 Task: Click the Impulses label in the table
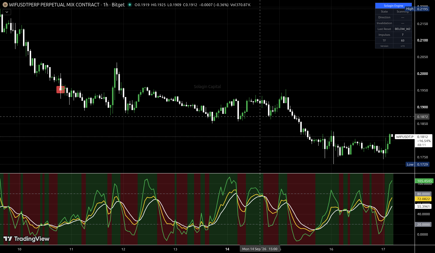[x=384, y=35]
